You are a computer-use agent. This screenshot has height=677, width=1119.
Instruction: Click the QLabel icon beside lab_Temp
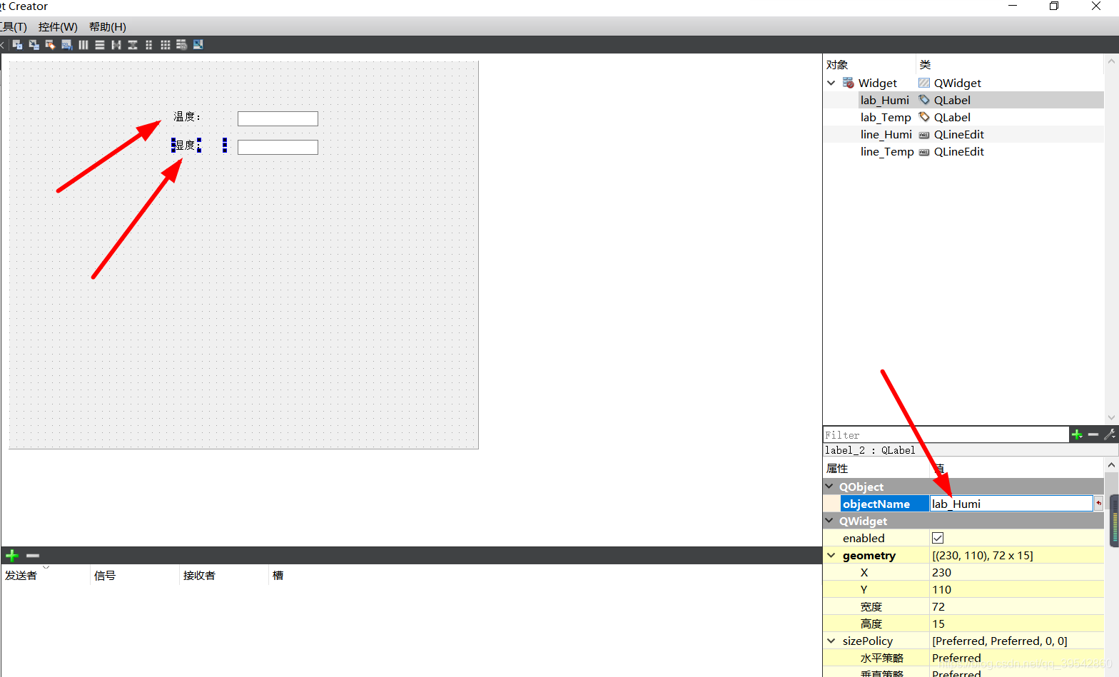924,117
